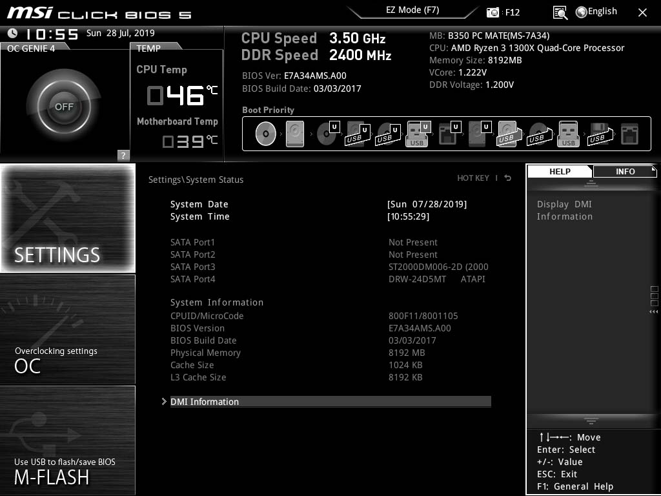
Task: Edit the System Date value field
Action: coord(427,204)
